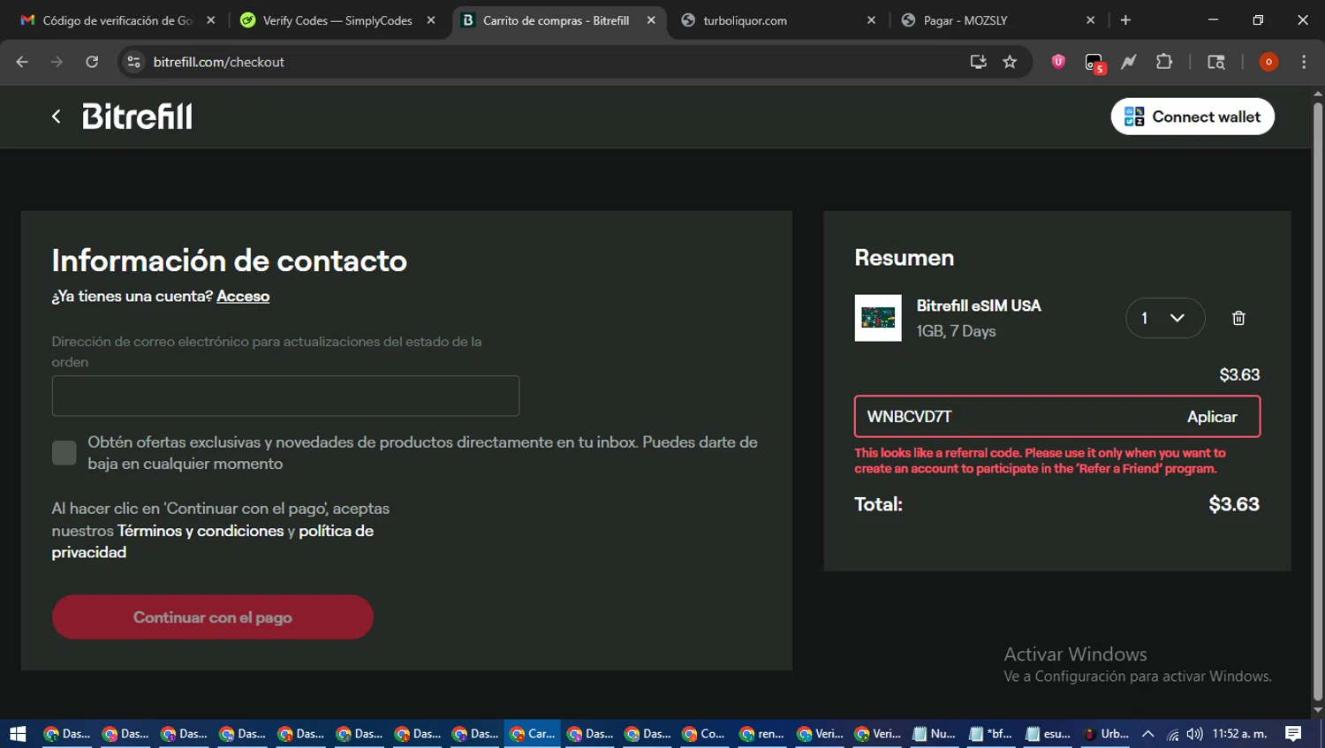Click the tab search icon in the toolbar
1325x748 pixels.
pos(1216,62)
